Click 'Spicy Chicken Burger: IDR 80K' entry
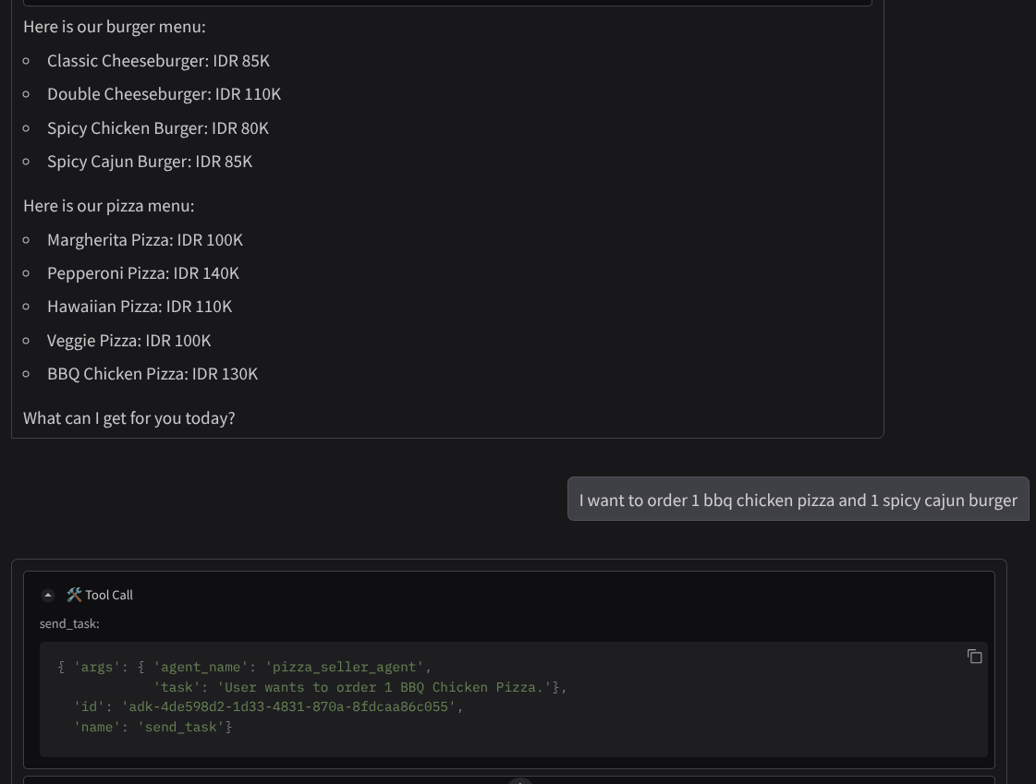The width and height of the screenshot is (1036, 784). (x=158, y=128)
